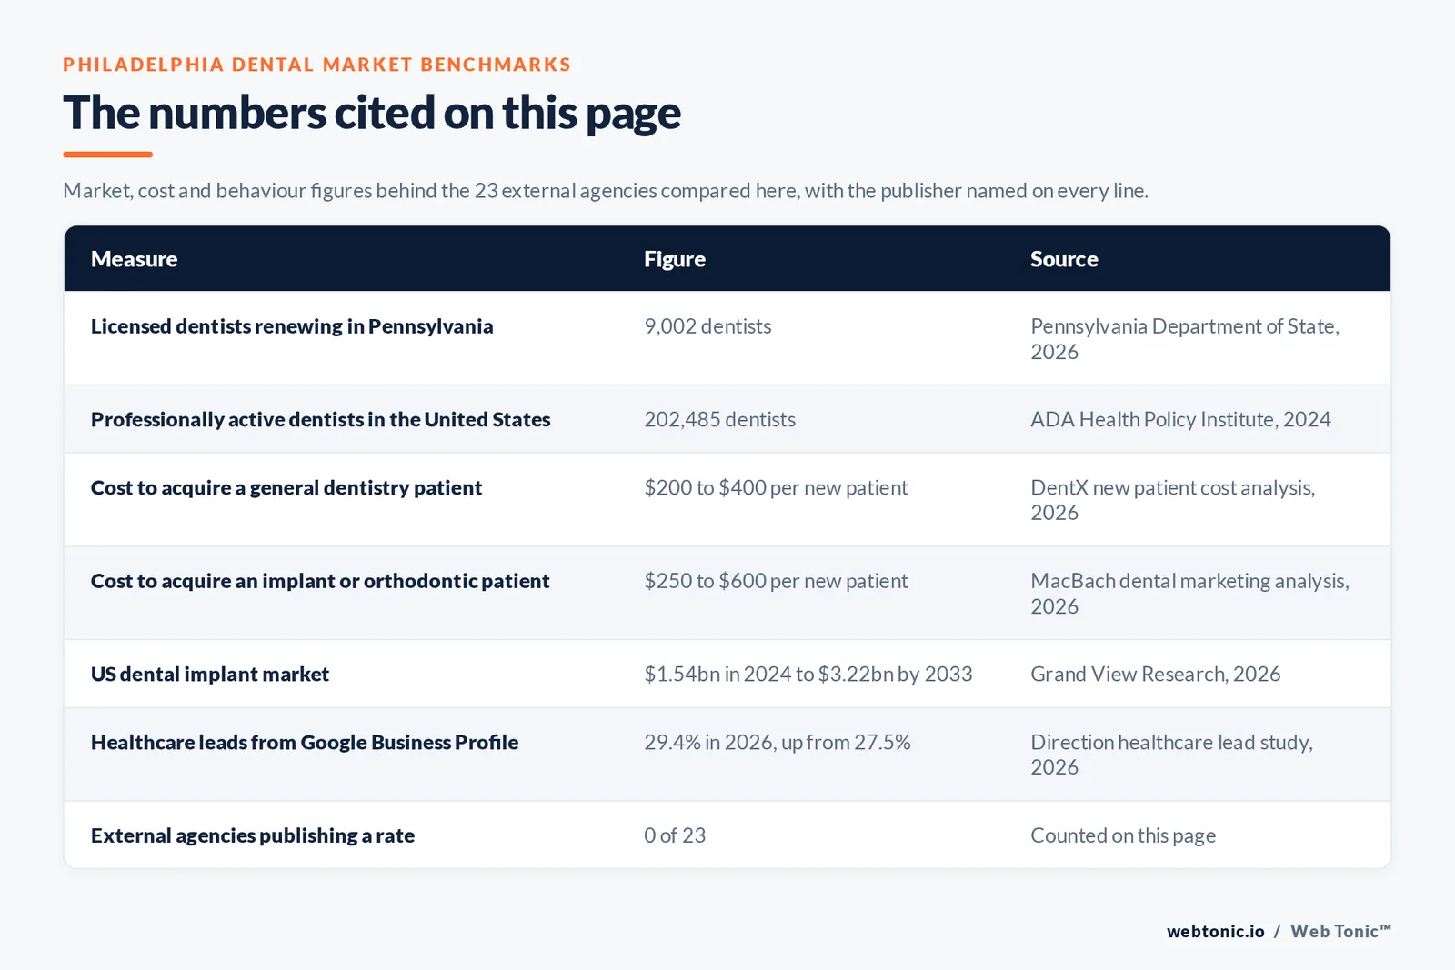The image size is (1455, 970).
Task: Open MacBach dental marketing analysis source
Action: [x=1189, y=594]
